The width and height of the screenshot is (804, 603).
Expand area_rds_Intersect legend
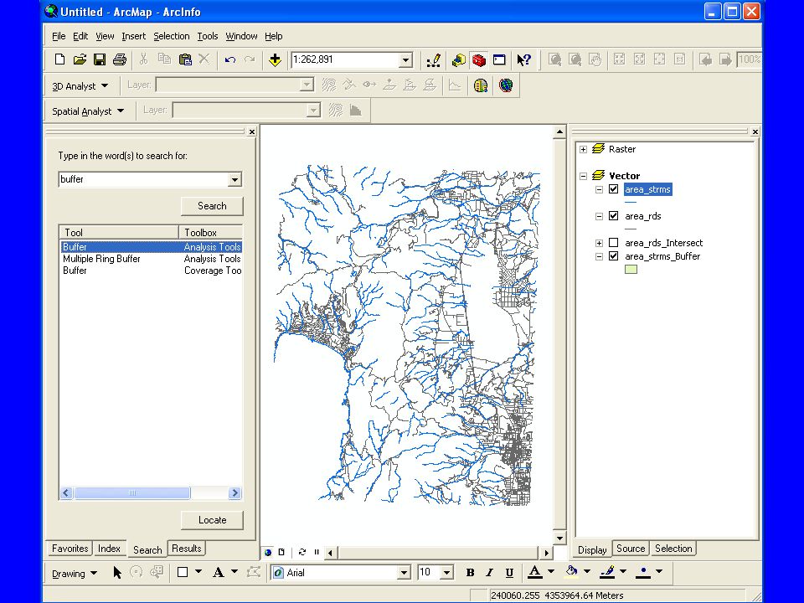[599, 243]
